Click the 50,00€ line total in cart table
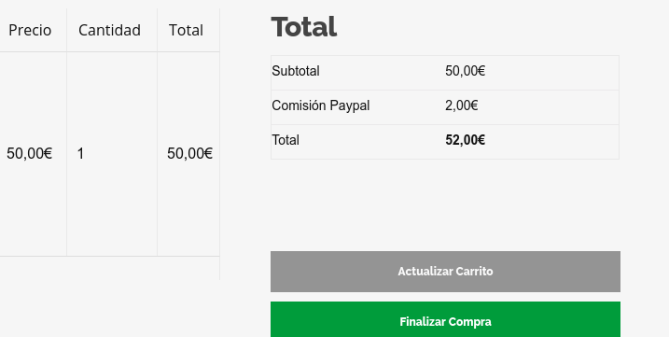This screenshot has height=337, width=669. tap(189, 154)
